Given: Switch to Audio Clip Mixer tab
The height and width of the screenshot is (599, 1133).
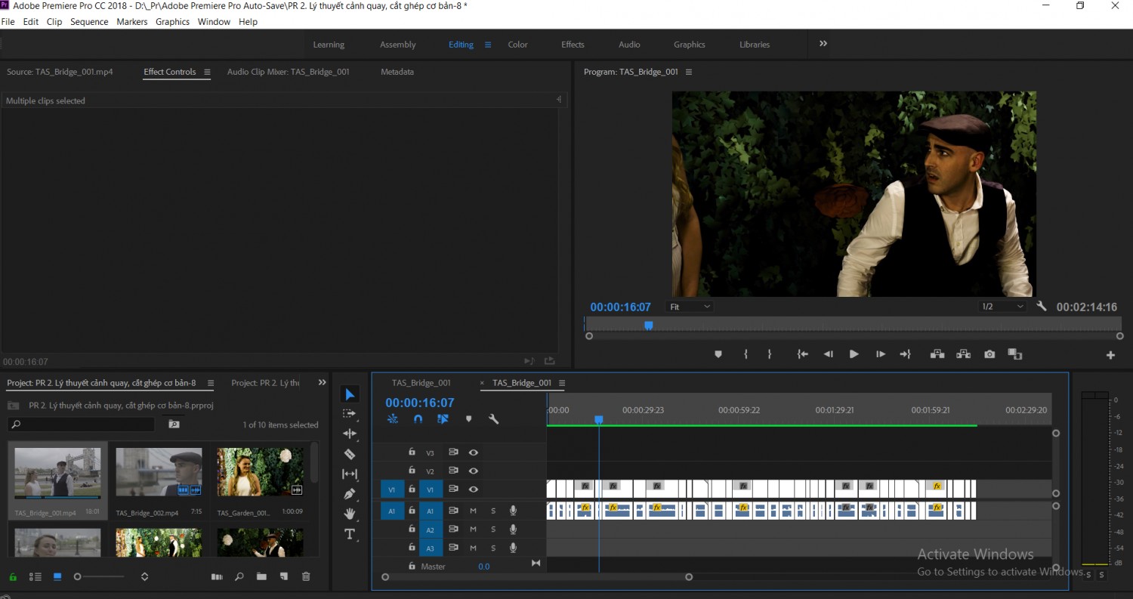Looking at the screenshot, I should pyautogui.click(x=289, y=72).
